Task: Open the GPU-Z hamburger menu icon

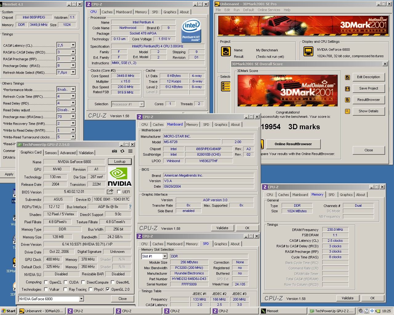Action: pos(130,151)
